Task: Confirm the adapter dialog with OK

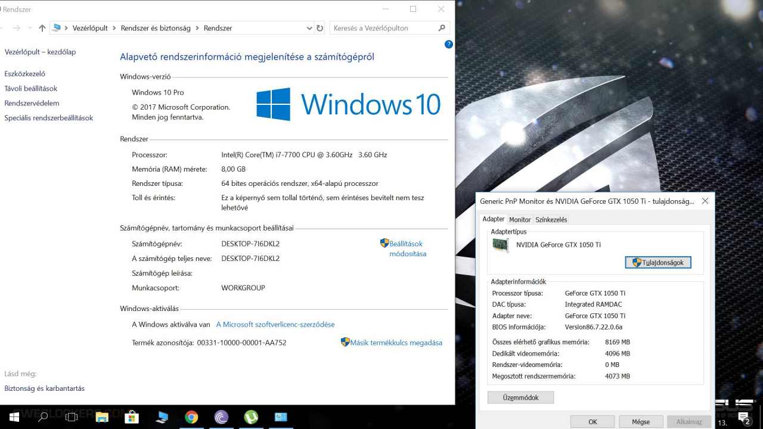Action: tap(593, 422)
